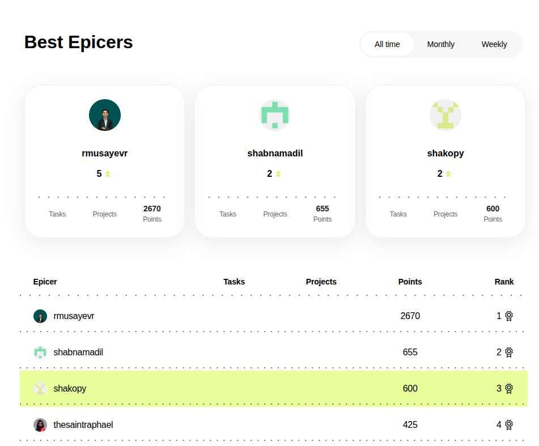Click the rank 3 medal icon
This screenshot has height=446, width=539.
pyautogui.click(x=509, y=389)
